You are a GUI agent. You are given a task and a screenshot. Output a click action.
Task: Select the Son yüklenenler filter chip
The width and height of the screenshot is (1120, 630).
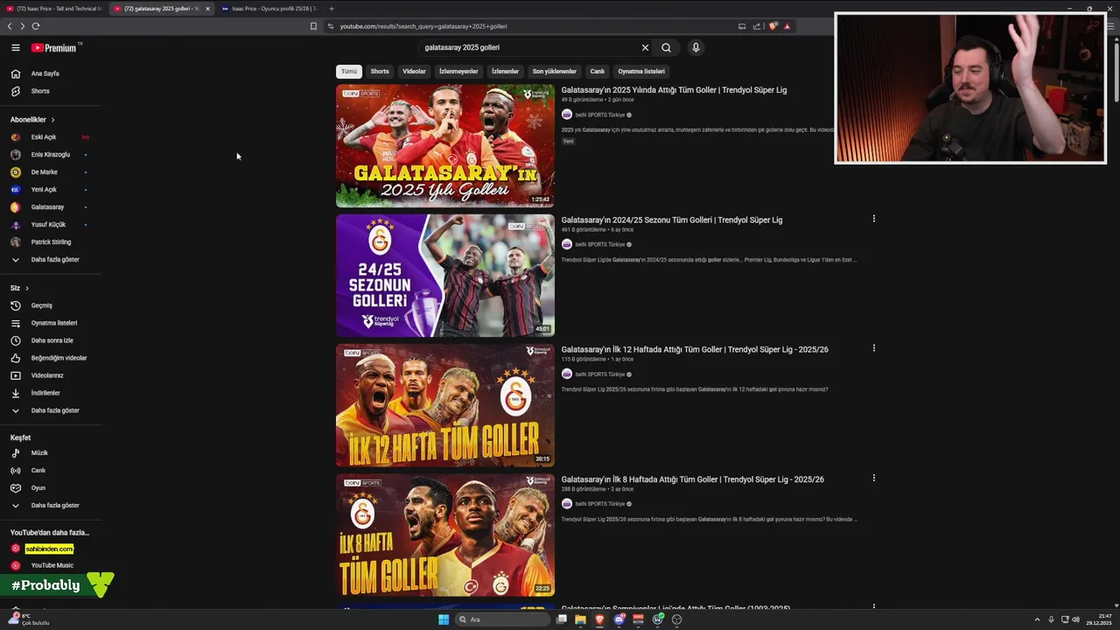[x=555, y=72]
